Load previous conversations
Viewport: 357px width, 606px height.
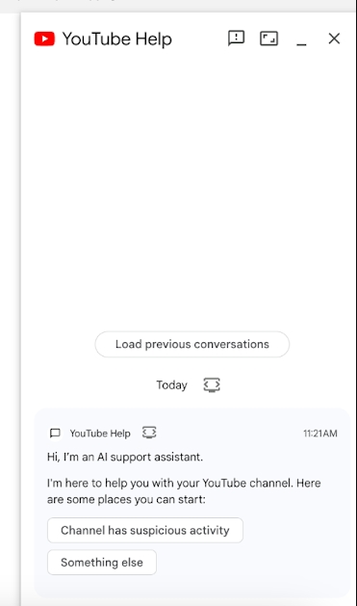[192, 344]
